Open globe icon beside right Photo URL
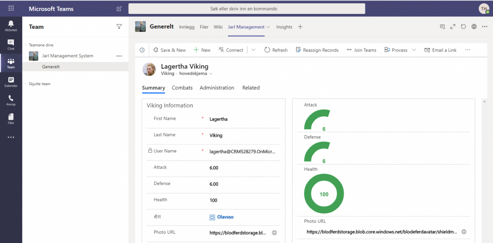Image resolution: width=493 pixels, height=243 pixels. click(x=464, y=231)
